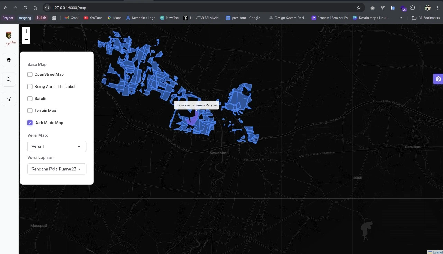Open the layers panel icon in sidebar
The width and height of the screenshot is (443, 254).
pos(9,60)
